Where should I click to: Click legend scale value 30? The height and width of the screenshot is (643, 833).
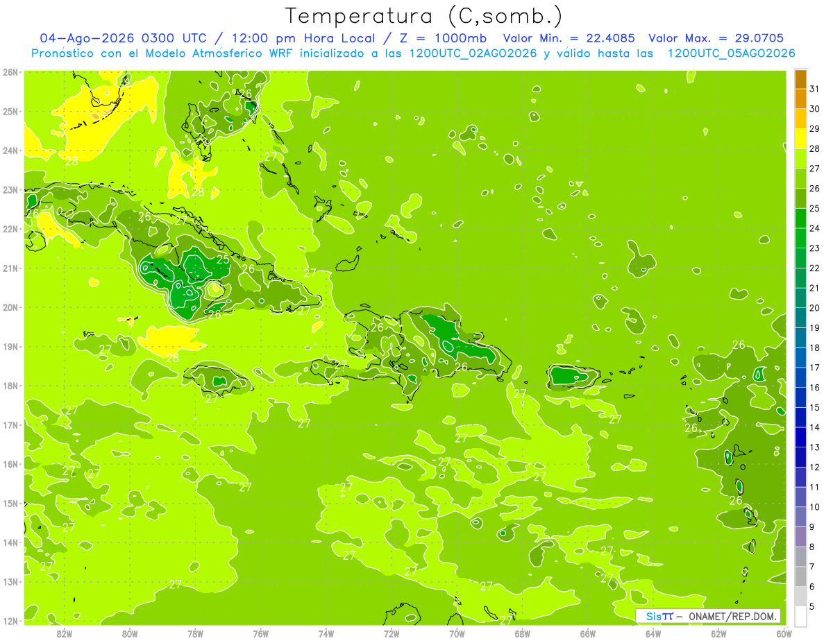pos(814,109)
